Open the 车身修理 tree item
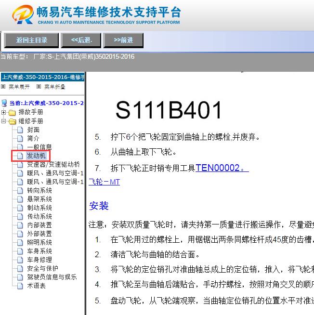This screenshot has width=314, height=315. point(39,260)
